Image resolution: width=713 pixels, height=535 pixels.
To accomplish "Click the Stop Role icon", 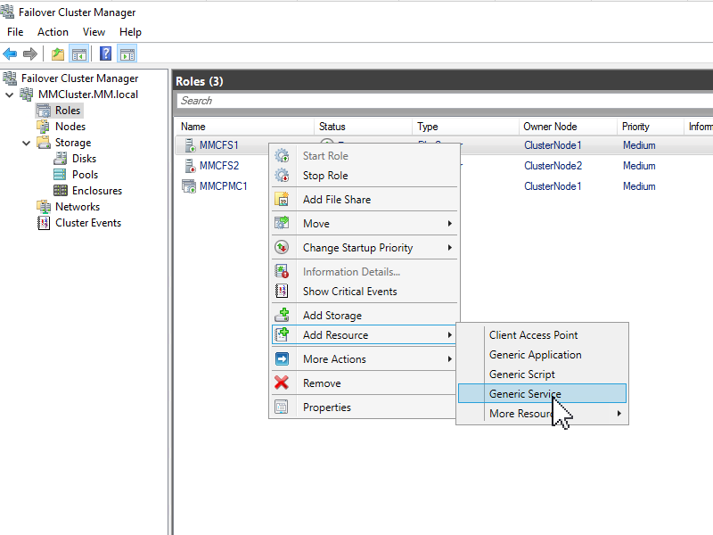I will (x=283, y=175).
